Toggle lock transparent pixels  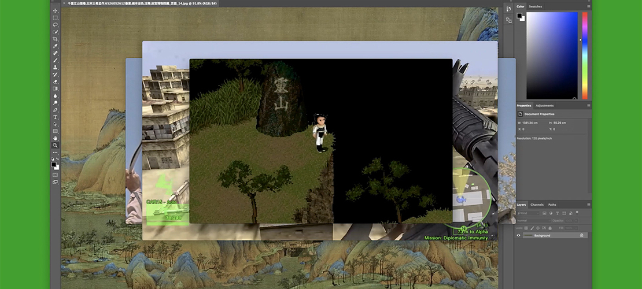click(x=526, y=228)
